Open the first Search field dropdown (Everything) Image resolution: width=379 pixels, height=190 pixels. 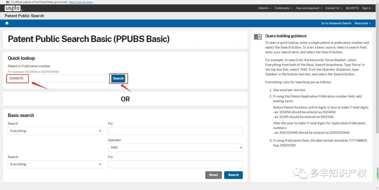(55, 131)
